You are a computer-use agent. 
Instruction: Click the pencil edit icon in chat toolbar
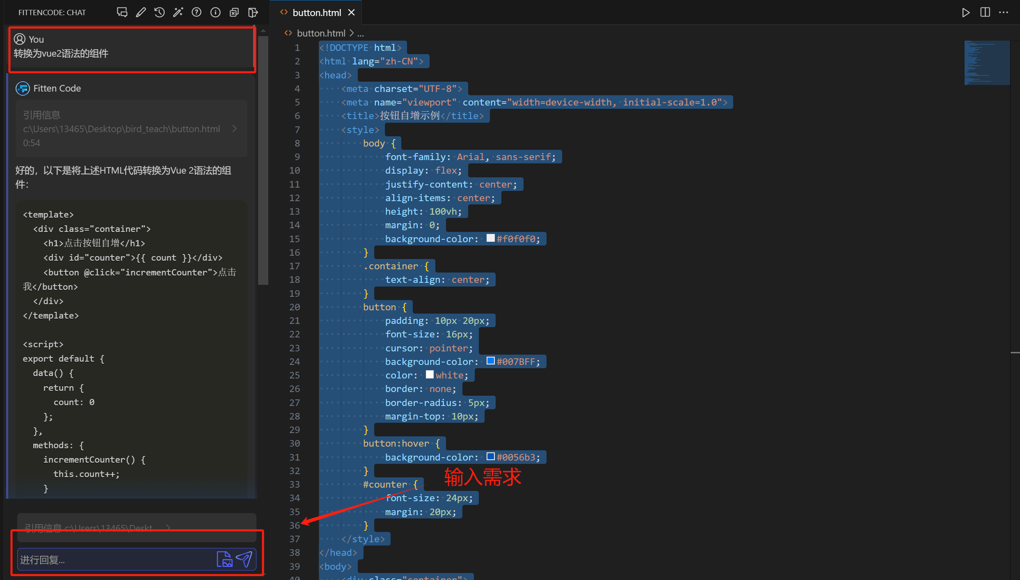pos(141,12)
